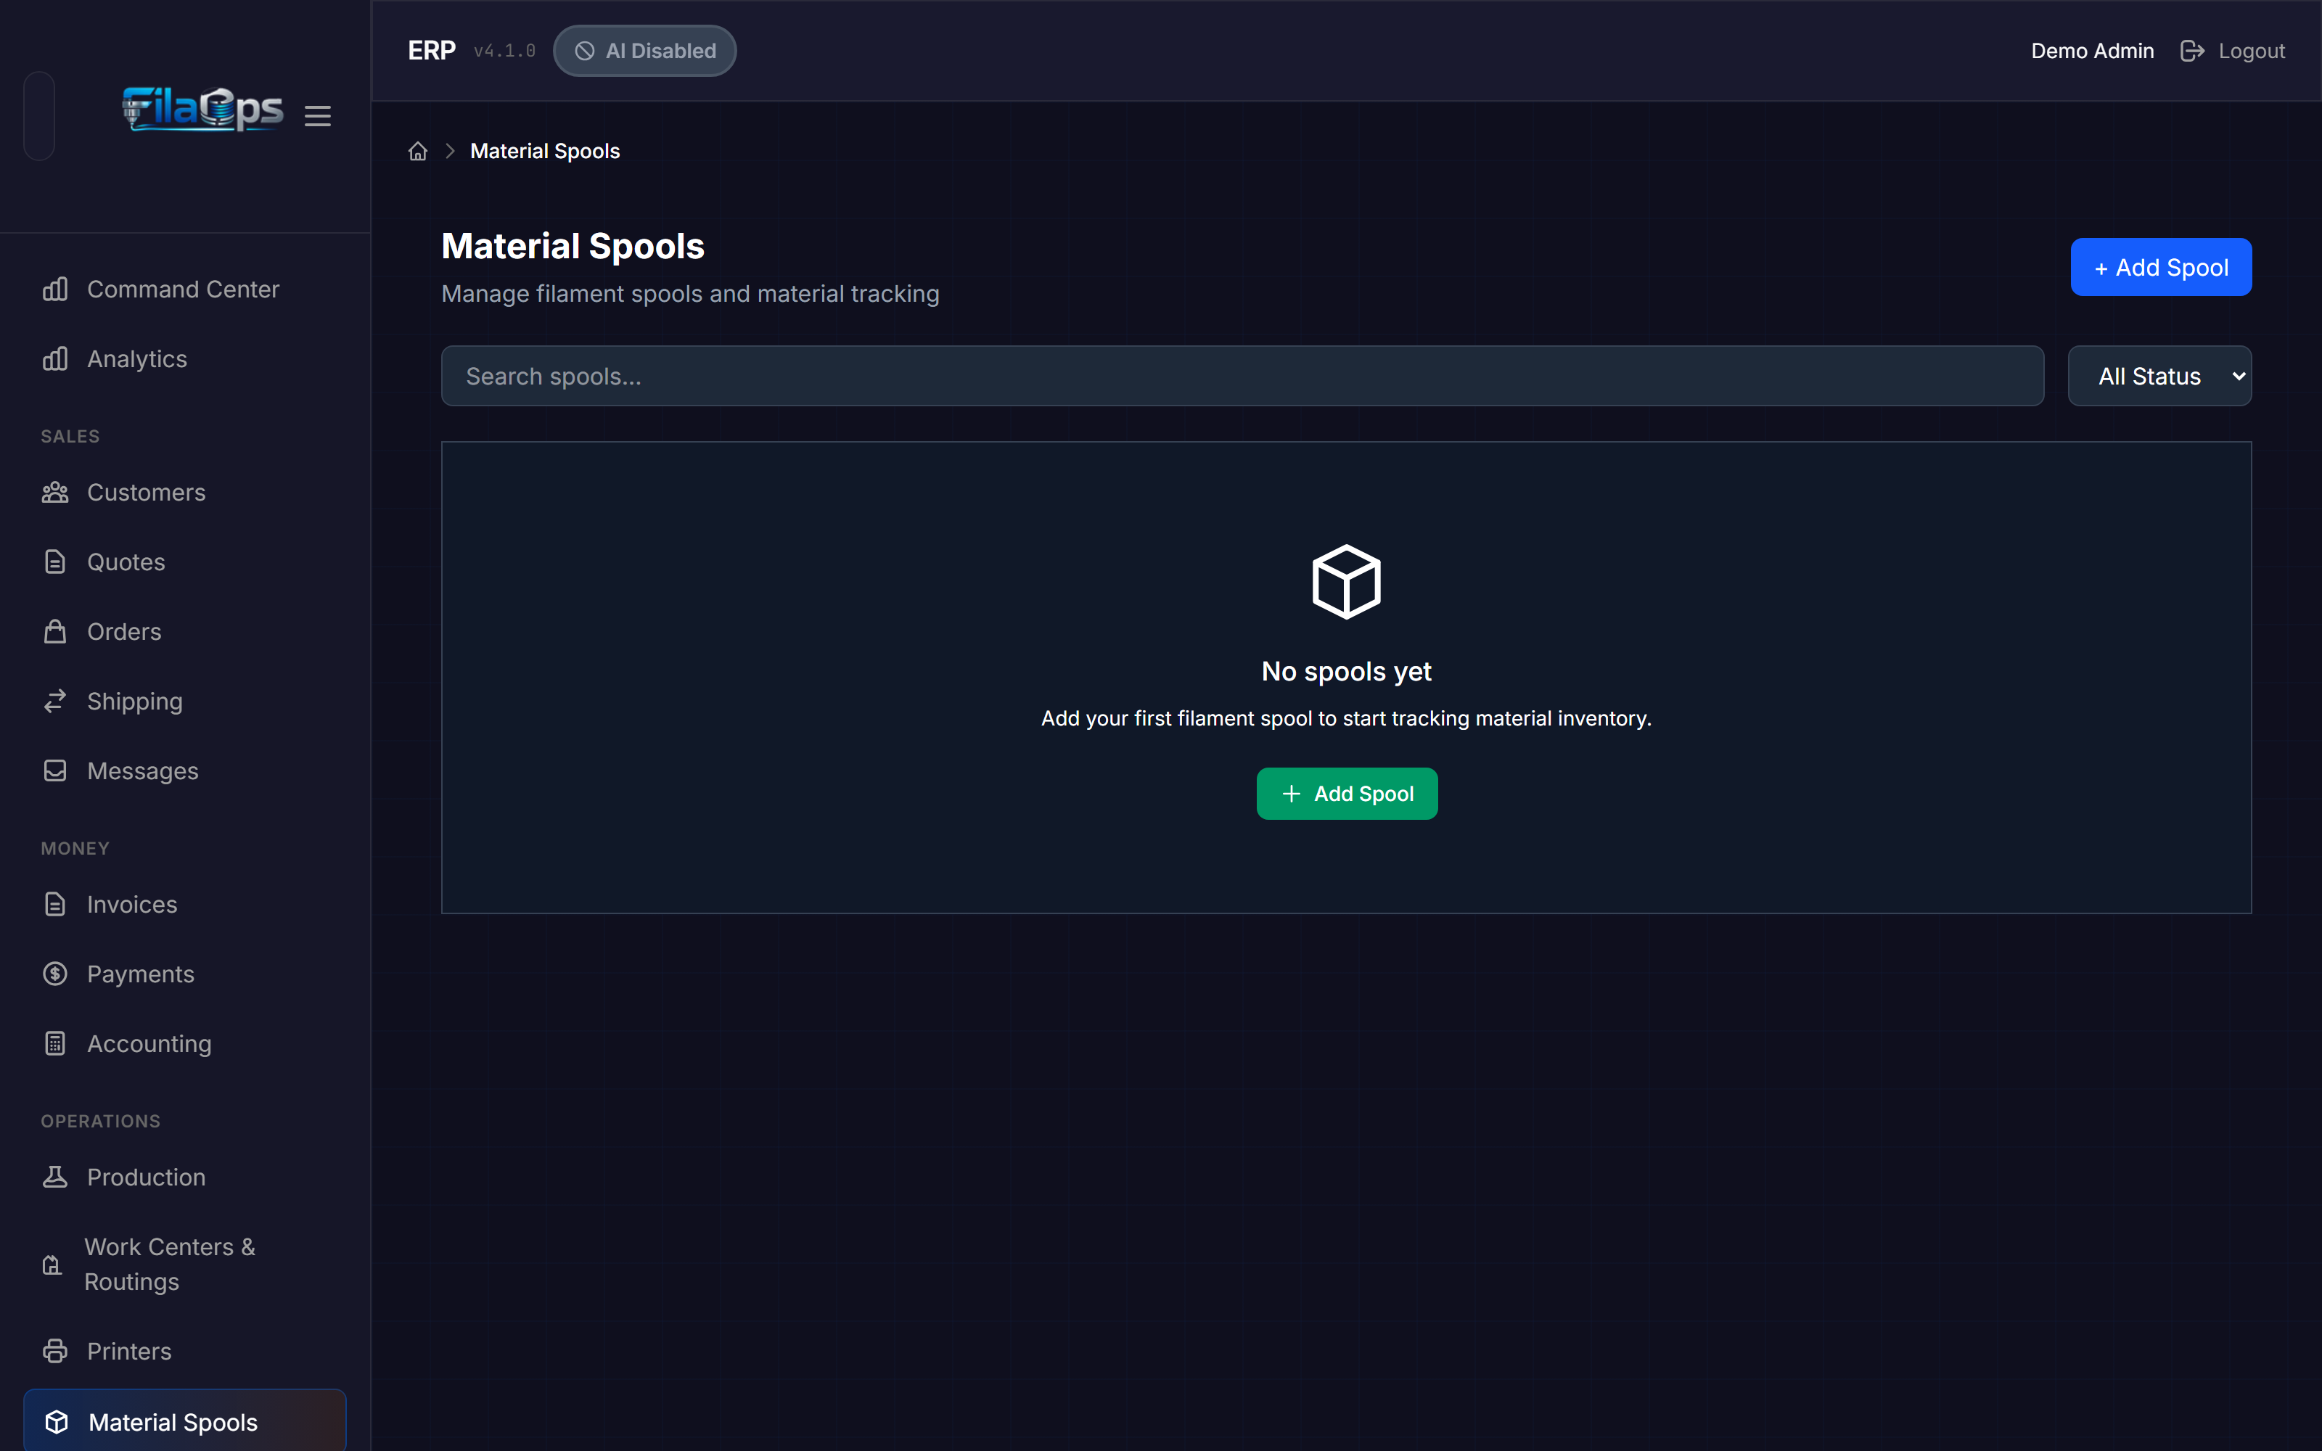Click the Search spools field

pyautogui.click(x=1242, y=377)
